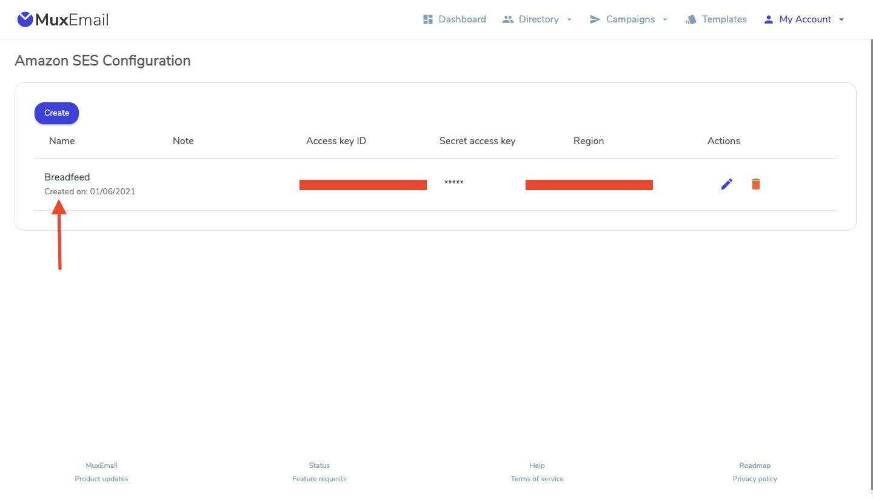Delete the Breadfeed configuration with trash icon
873x497 pixels.
point(756,184)
